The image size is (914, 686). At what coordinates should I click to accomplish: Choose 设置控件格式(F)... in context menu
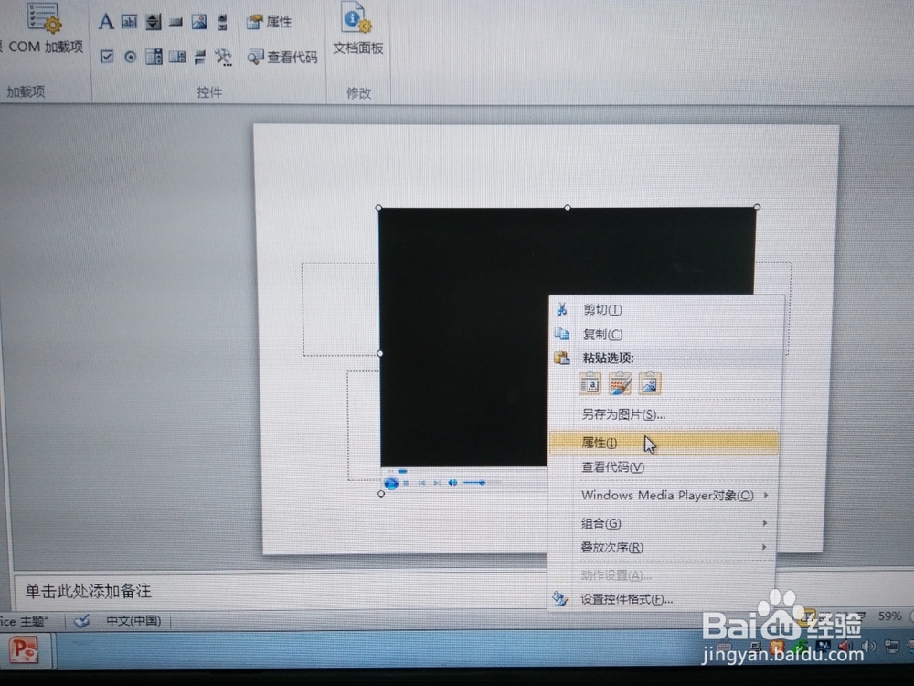pos(662,599)
